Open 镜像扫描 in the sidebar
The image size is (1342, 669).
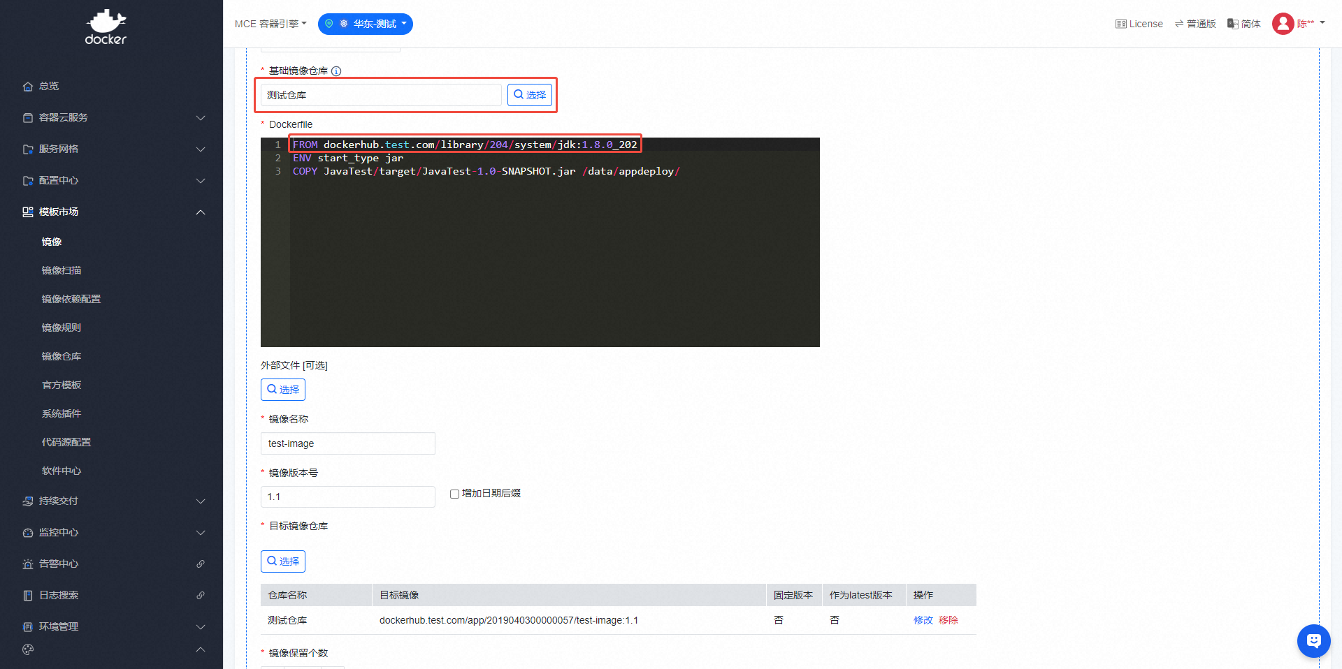62,270
